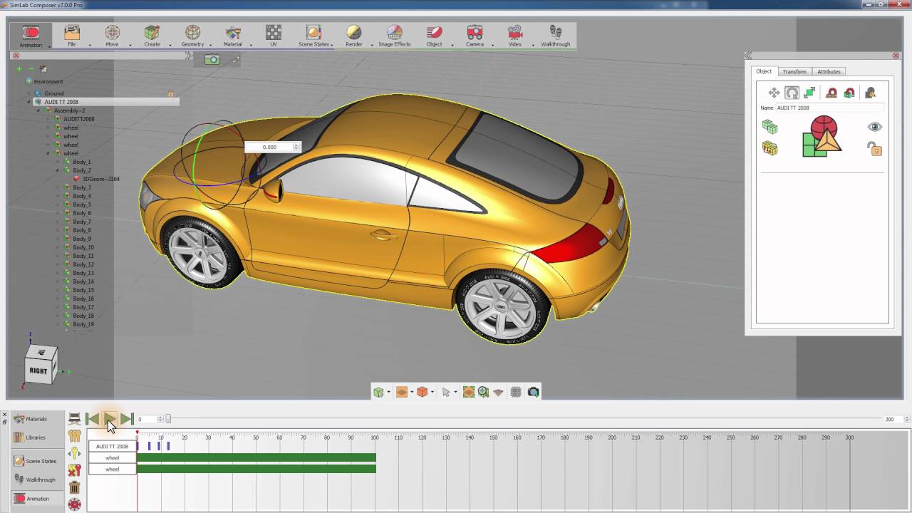Select the Object tab
Screen dimensions: 912x513
[764, 71]
